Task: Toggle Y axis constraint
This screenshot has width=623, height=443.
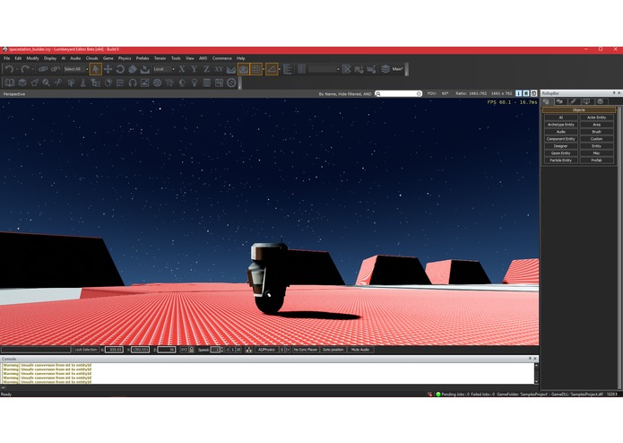Action: (195, 69)
